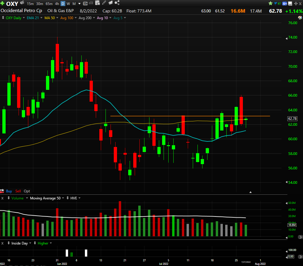Click the Oil & Gas E&P industry label
This screenshot has width=303, height=266.
pos(61,11)
